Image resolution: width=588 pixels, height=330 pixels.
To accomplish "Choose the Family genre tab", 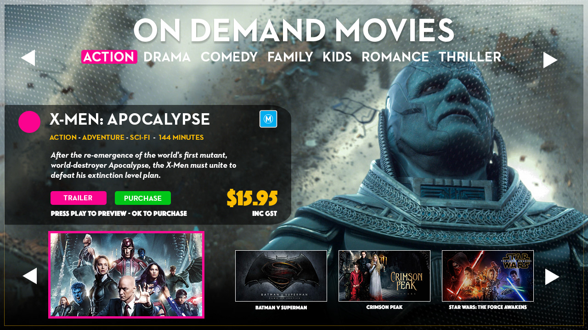I will pos(290,57).
